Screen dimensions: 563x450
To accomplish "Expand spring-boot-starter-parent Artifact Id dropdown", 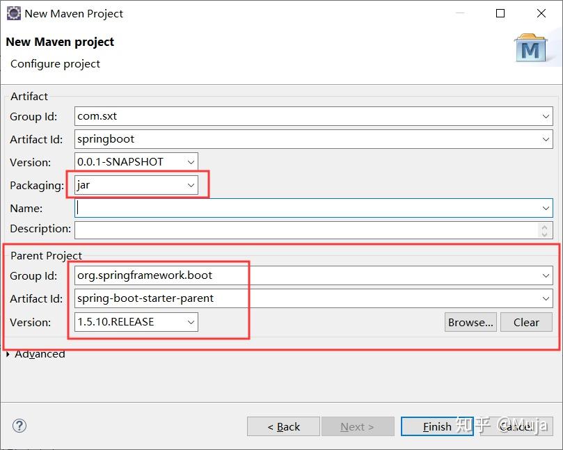I will pos(546,299).
